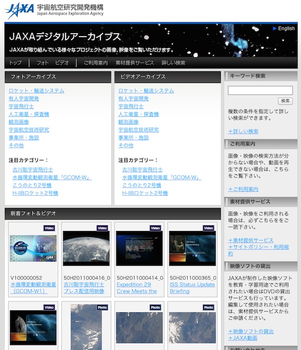Open ISS Status Update Briefing link
Screen dimensions: 301x350
click(x=192, y=288)
